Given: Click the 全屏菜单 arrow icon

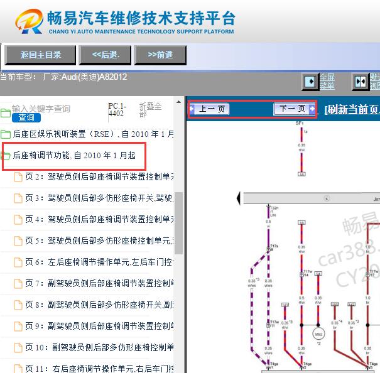Looking at the screenshot, I should point(310,82).
